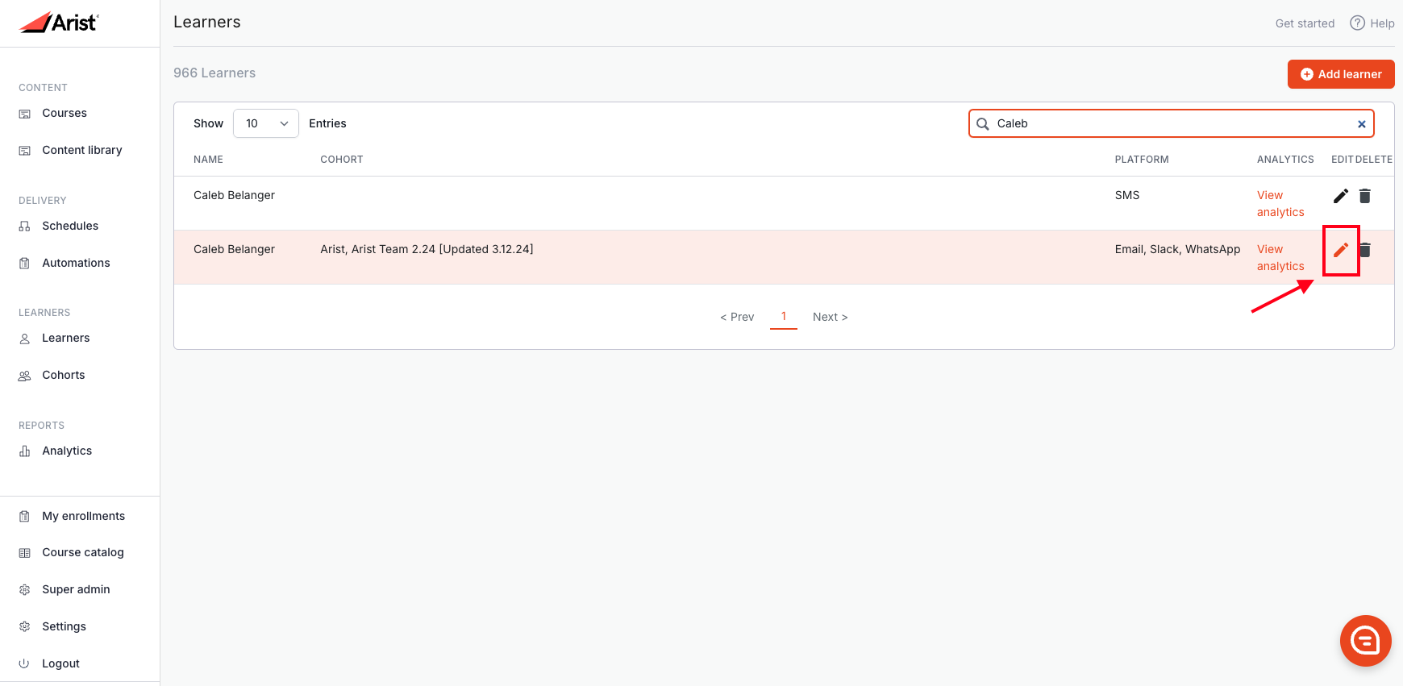
Task: Click the Content library icon
Action: tap(25, 151)
